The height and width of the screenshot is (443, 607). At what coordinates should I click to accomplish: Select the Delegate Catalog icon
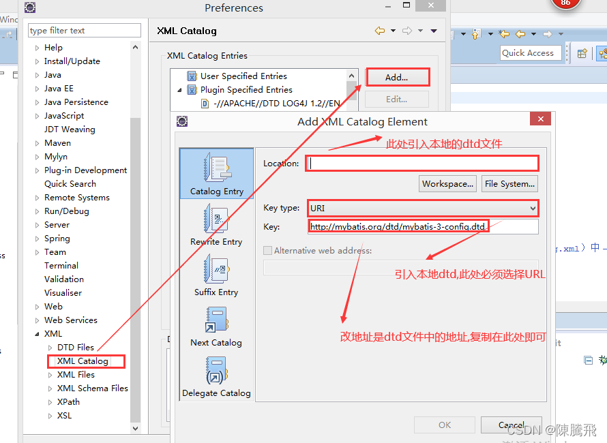(217, 370)
